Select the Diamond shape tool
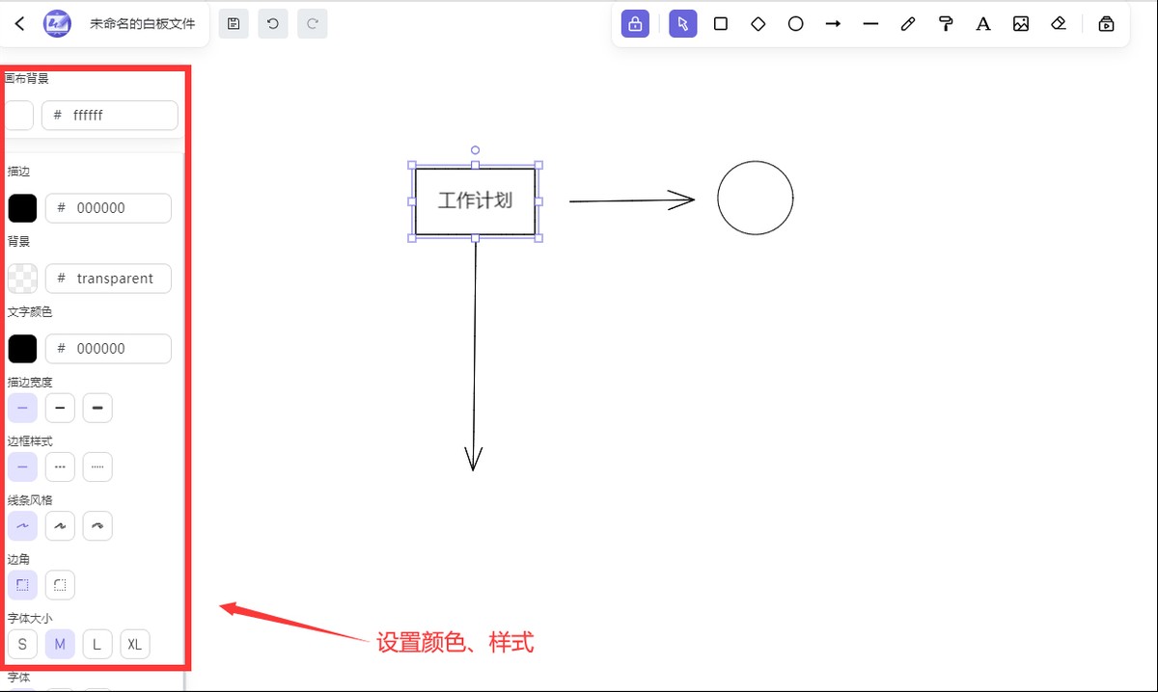 (x=758, y=23)
